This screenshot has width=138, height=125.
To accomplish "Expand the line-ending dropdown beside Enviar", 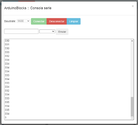I will tap(47, 31).
